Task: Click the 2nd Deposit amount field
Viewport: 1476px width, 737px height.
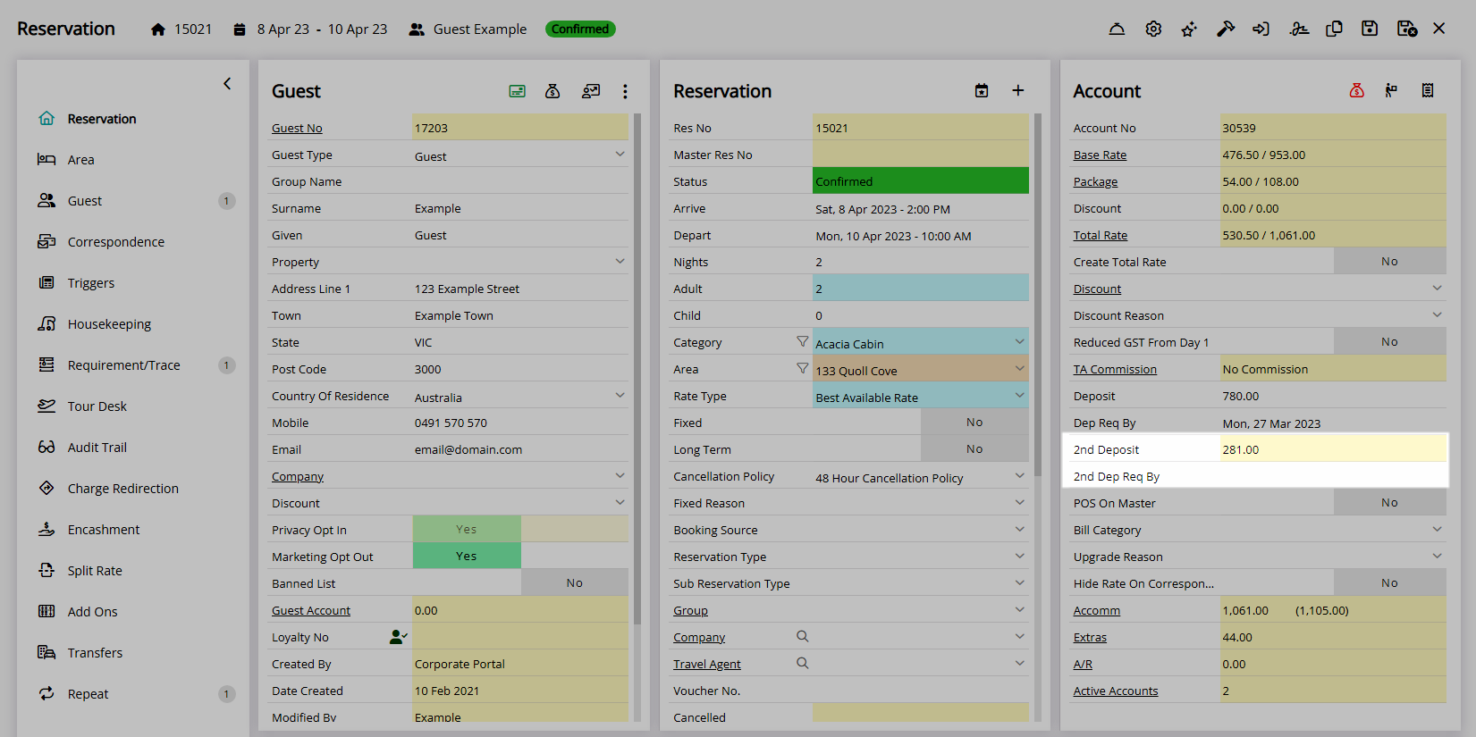Action: (1333, 448)
